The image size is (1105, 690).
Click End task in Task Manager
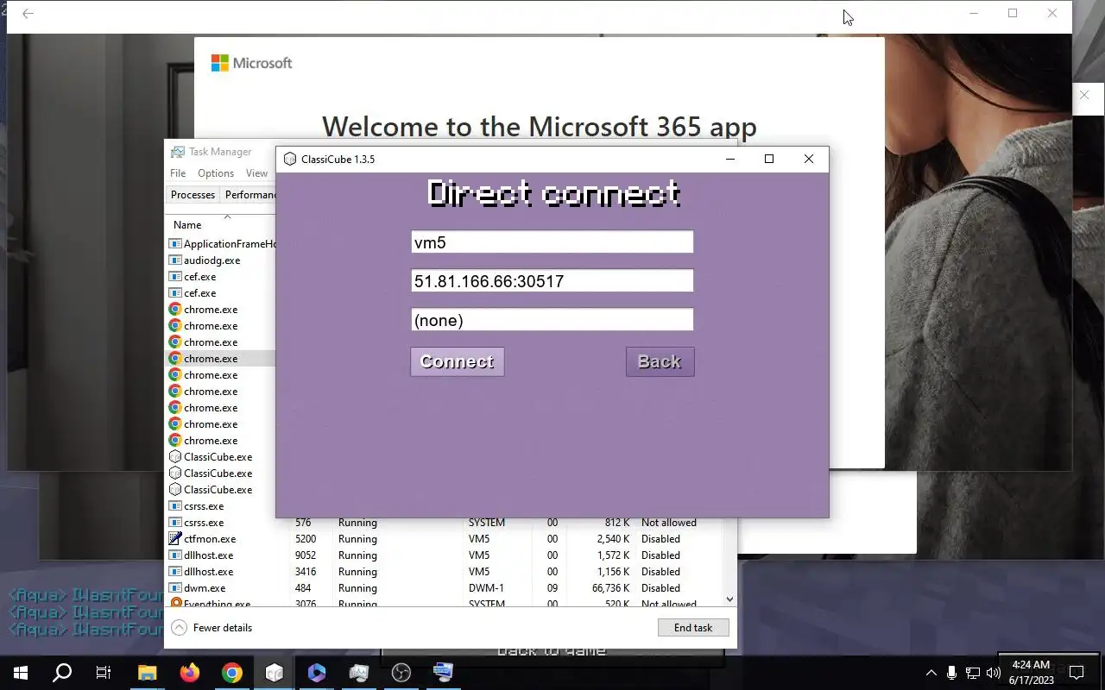[x=693, y=628]
